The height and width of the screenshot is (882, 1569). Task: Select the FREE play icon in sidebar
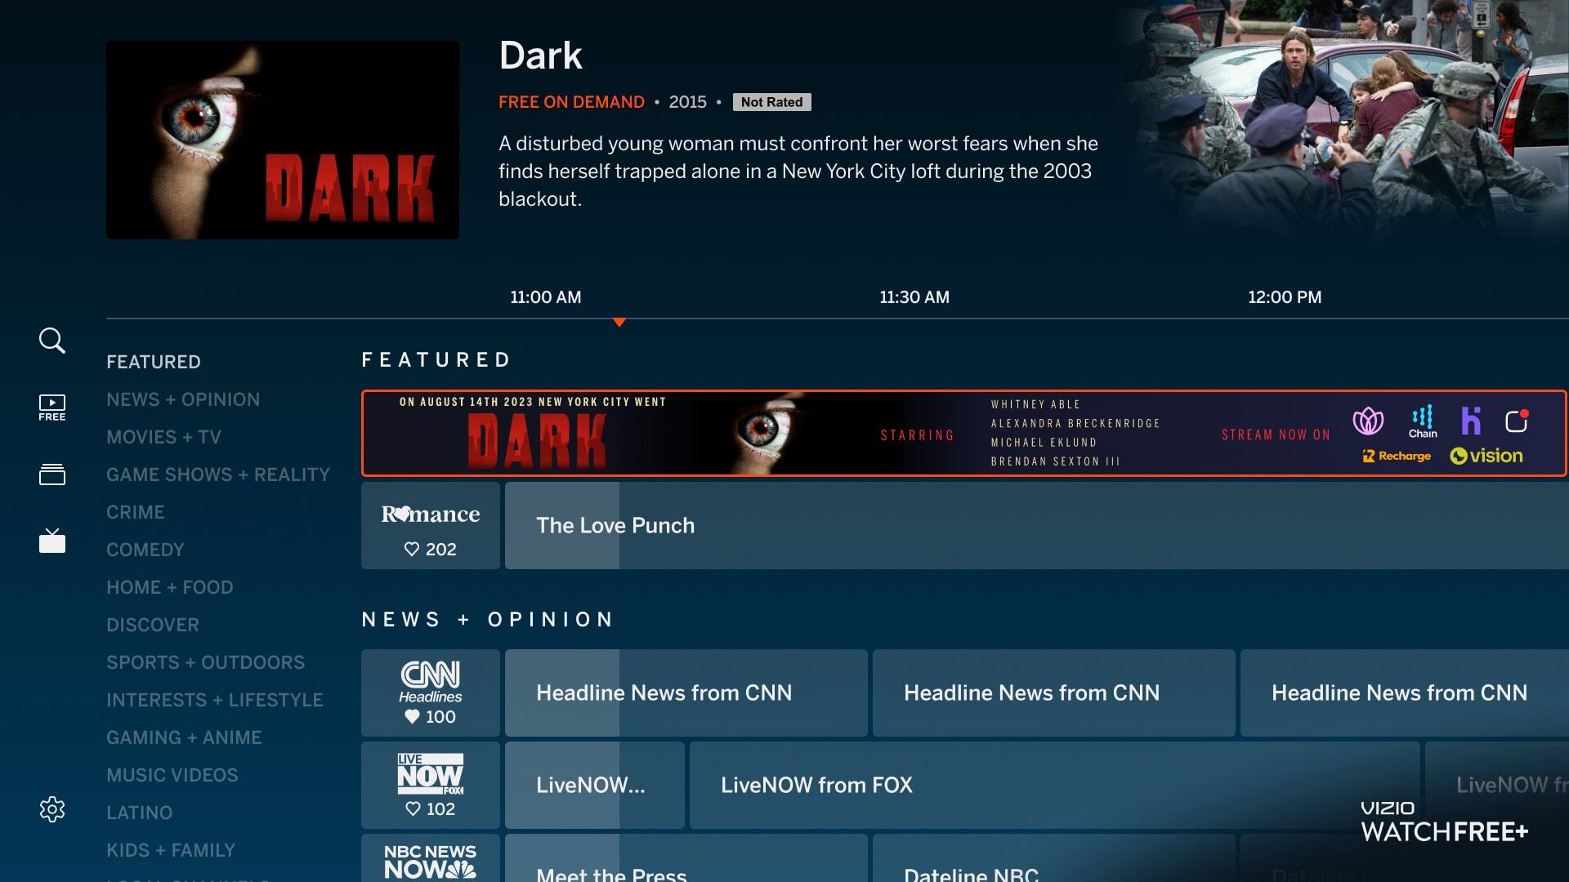coord(51,406)
